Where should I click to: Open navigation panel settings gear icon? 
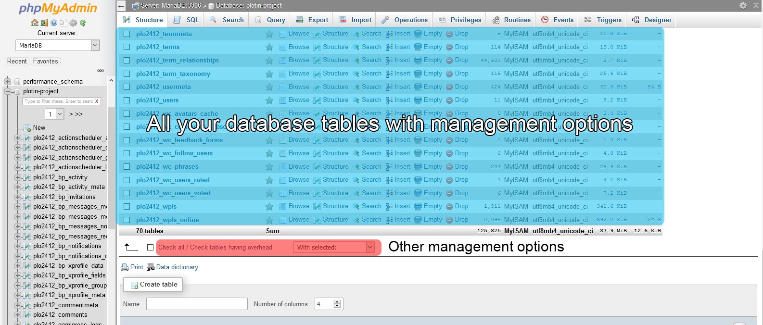click(x=73, y=23)
